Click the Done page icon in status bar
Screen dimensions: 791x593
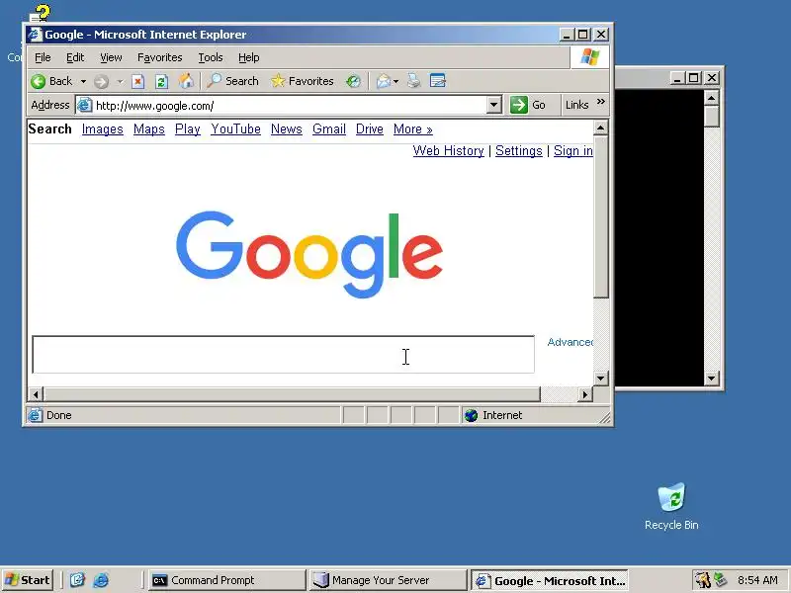coord(35,415)
